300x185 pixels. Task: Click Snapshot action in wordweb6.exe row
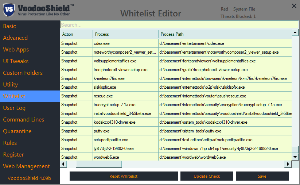pos(76,157)
